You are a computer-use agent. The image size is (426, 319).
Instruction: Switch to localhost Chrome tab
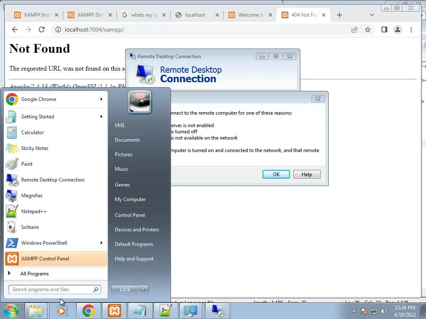(x=197, y=15)
